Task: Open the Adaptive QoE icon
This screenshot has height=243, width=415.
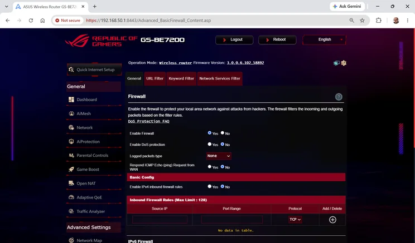Action: (x=71, y=197)
